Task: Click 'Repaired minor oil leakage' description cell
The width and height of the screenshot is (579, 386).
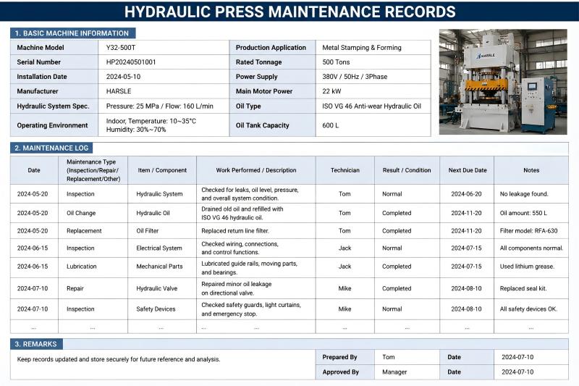Action: pyautogui.click(x=256, y=288)
